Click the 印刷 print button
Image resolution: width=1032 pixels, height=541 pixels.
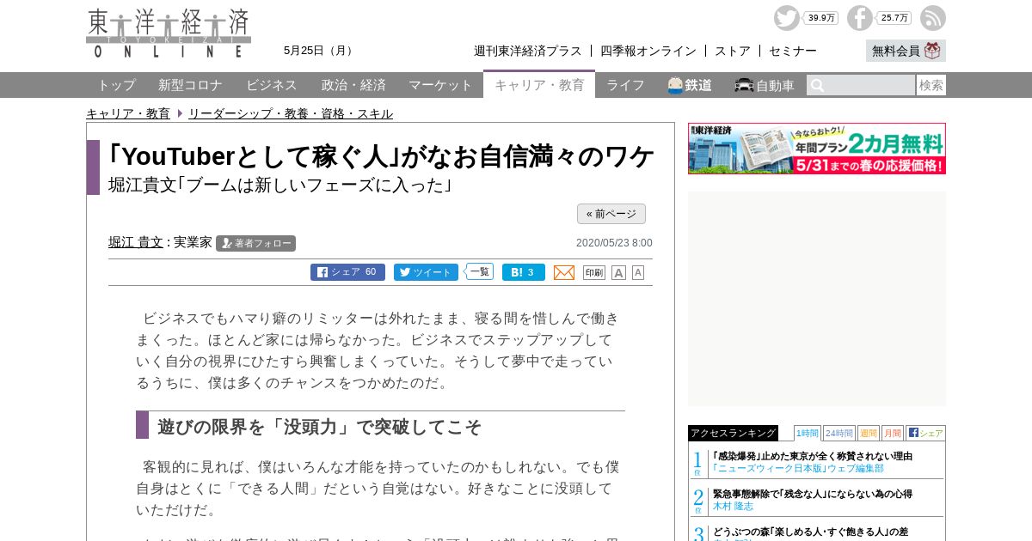pos(594,272)
